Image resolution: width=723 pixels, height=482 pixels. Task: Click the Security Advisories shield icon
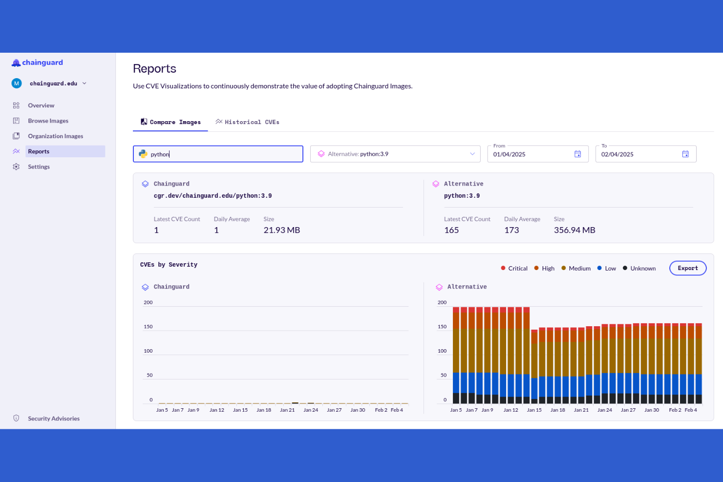click(16, 419)
